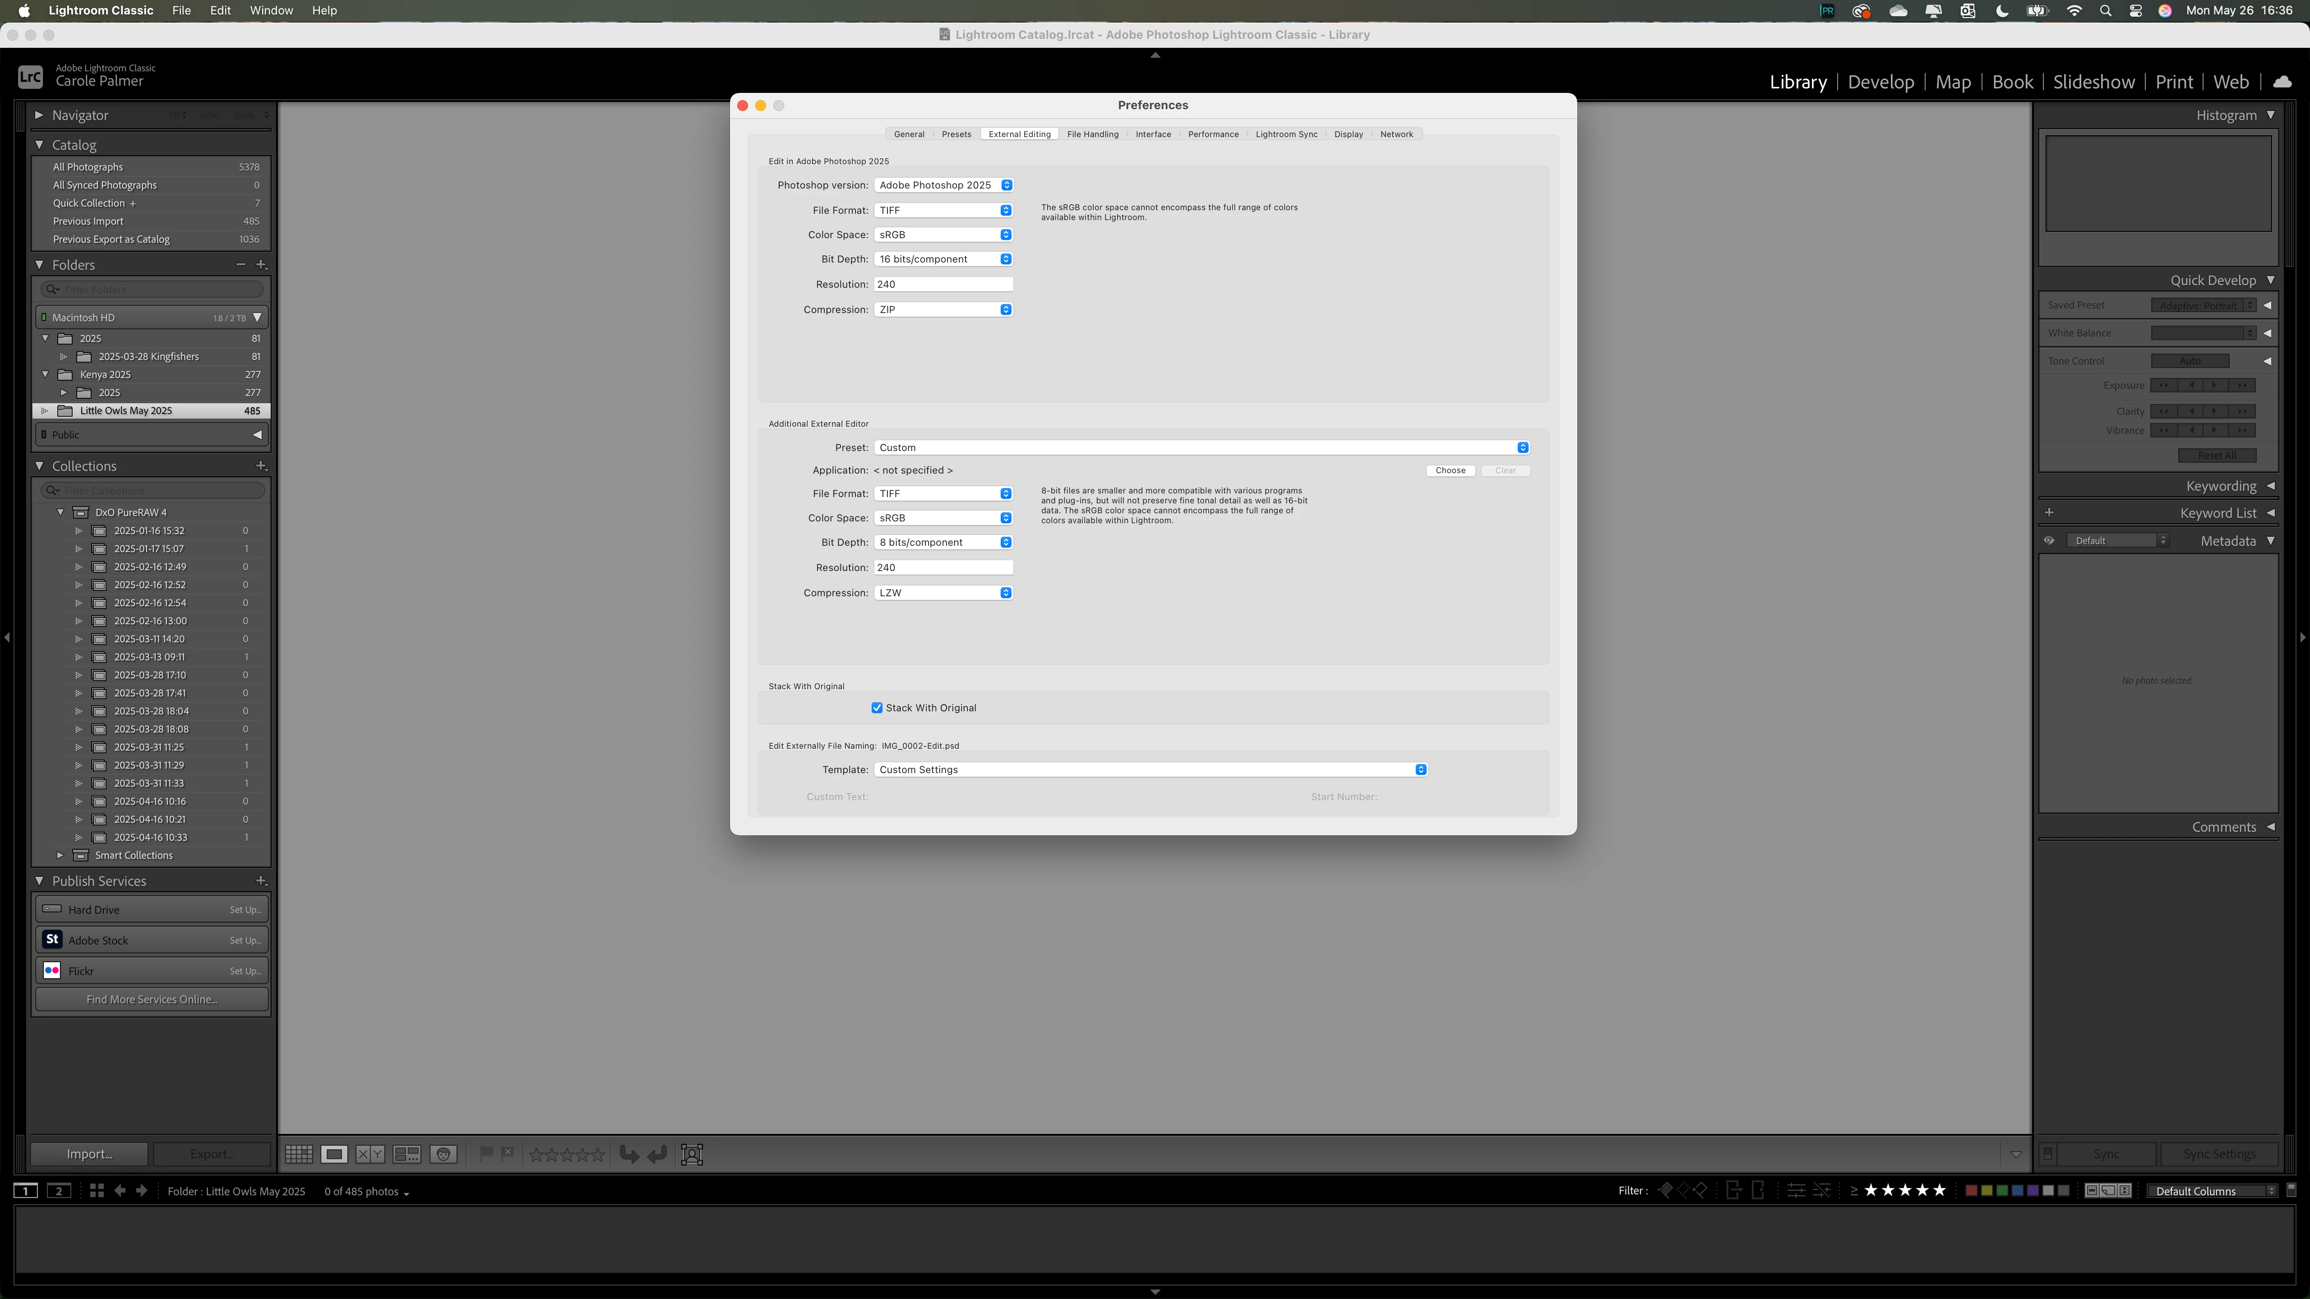The image size is (2310, 1299).
Task: Open cloud sync status icon
Action: click(2282, 82)
